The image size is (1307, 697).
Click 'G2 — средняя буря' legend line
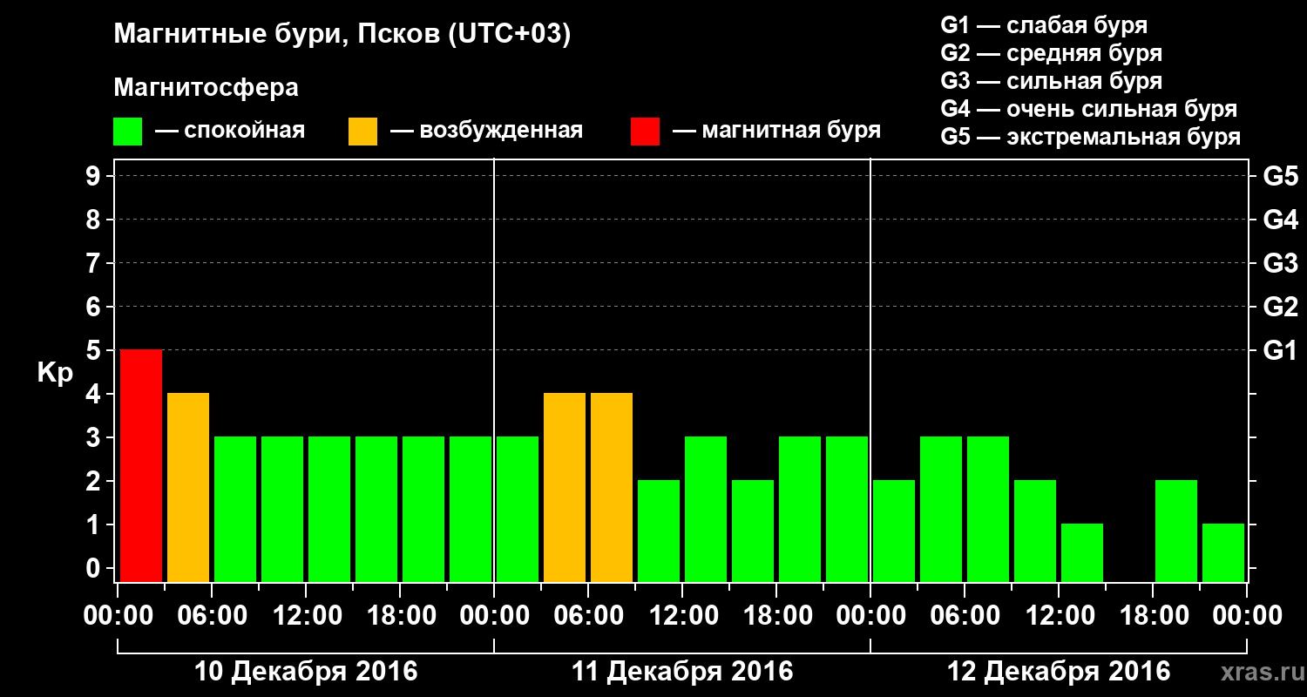tap(1051, 53)
